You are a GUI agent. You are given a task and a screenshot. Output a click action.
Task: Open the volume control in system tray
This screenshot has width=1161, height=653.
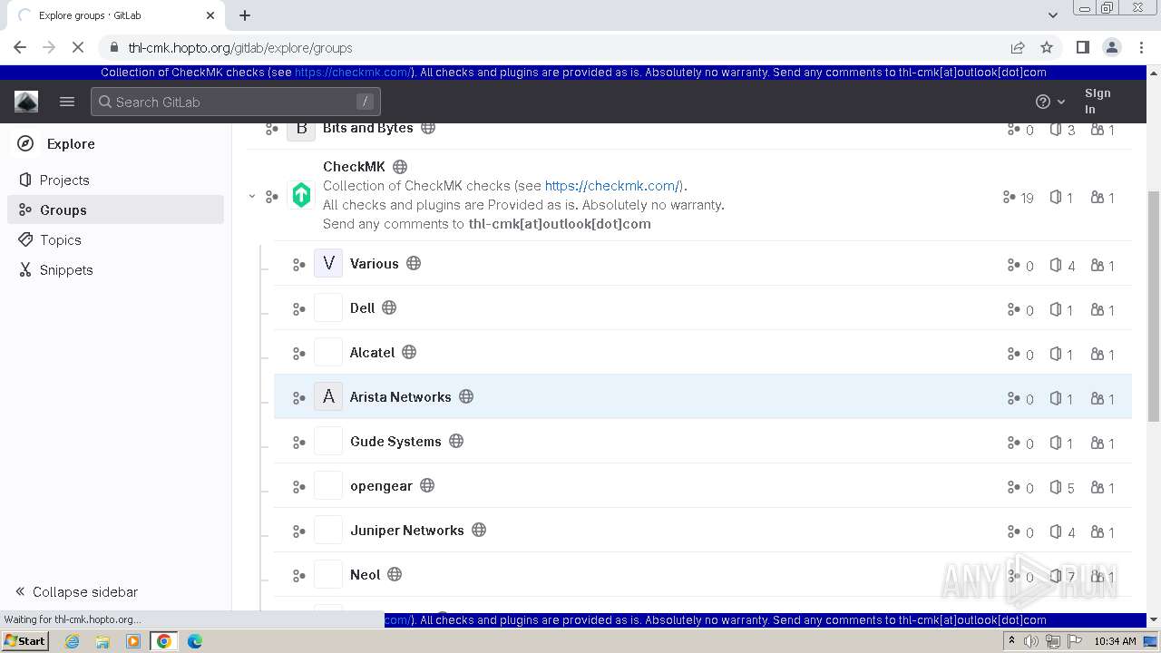pyautogui.click(x=1031, y=641)
